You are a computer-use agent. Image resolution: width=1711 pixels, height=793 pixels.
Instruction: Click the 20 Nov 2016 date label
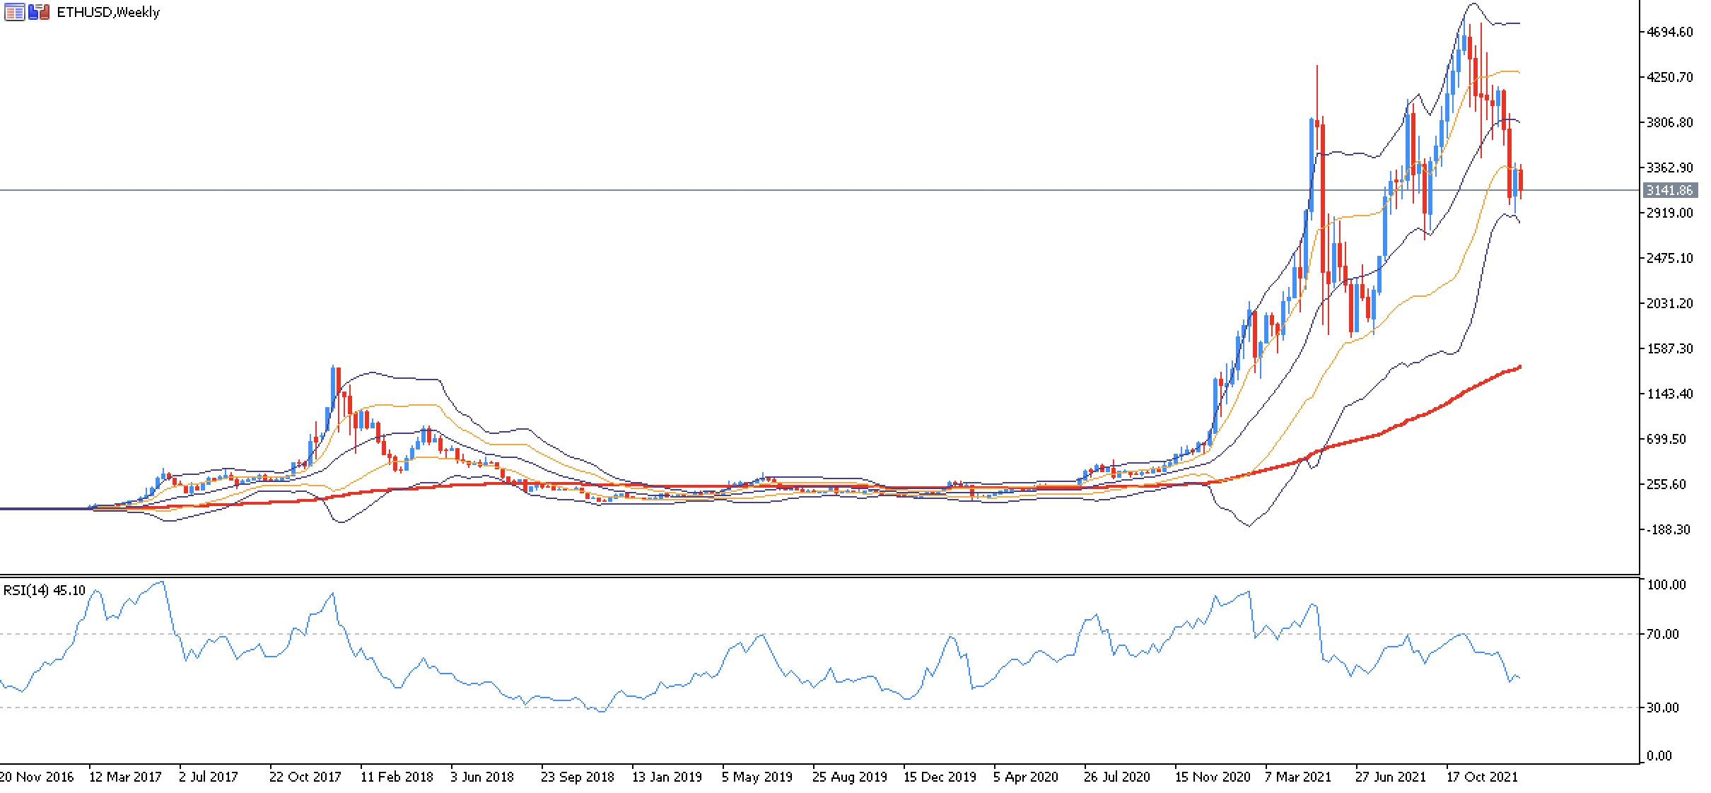pos(37,777)
